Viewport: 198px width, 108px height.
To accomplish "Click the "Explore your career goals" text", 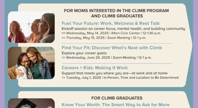I will (x=84, y=53).
